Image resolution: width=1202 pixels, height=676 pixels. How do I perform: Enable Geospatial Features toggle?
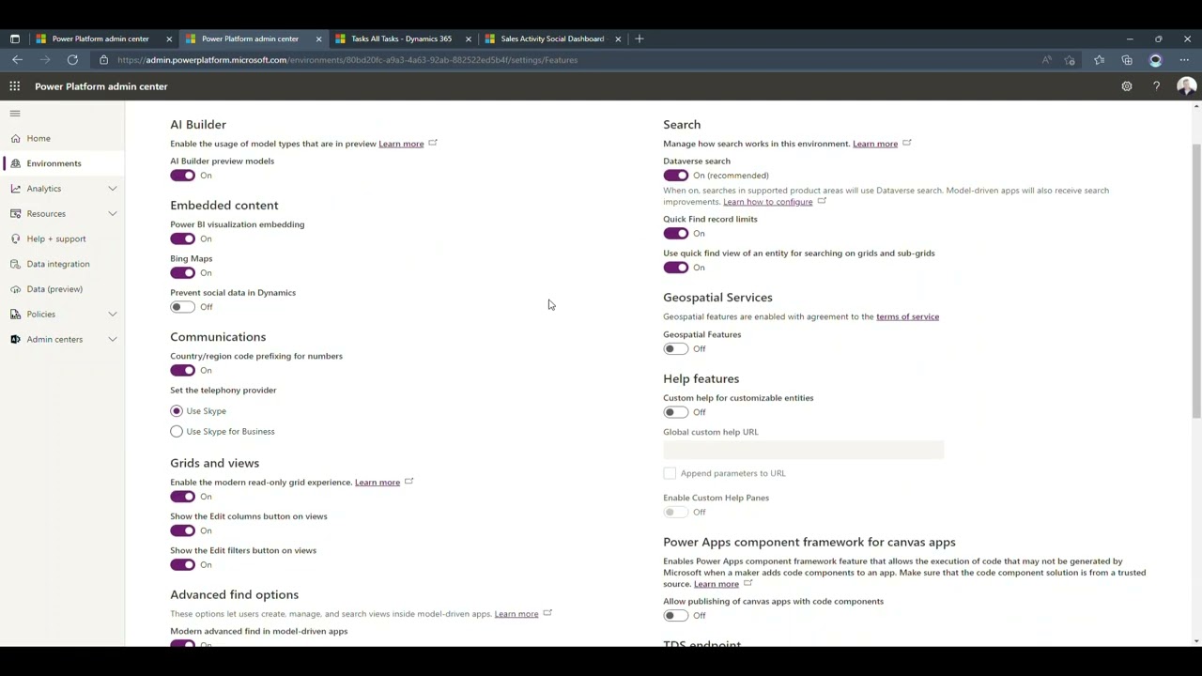coord(675,349)
